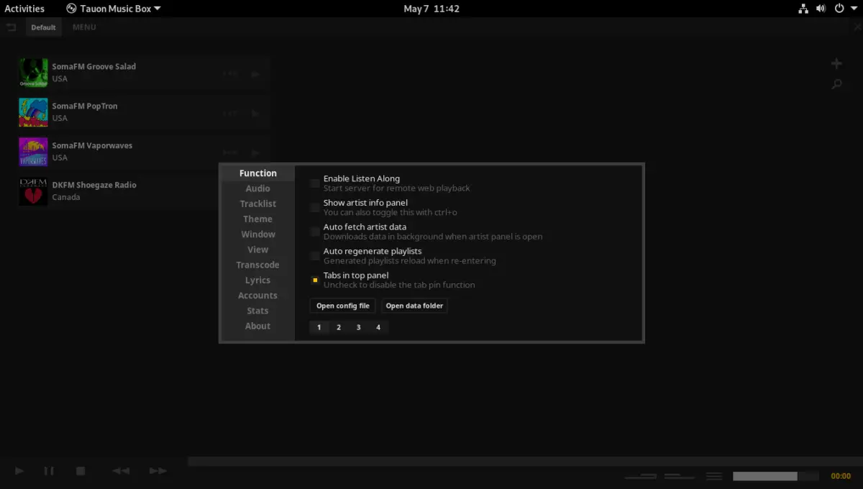
Task: Open the SomaFM PopTron cover thumbnail
Action: point(33,112)
